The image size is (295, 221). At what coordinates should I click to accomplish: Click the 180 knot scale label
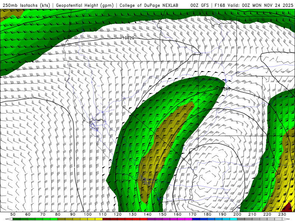pyautogui.click(x=208, y=214)
